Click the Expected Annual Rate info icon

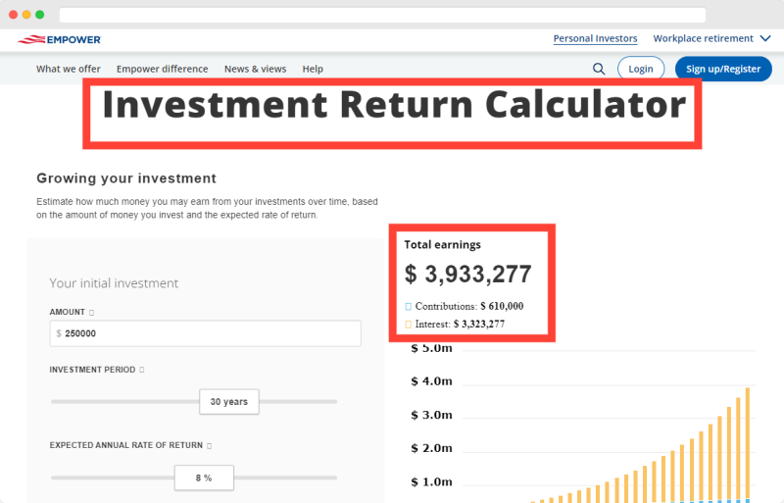click(x=209, y=445)
